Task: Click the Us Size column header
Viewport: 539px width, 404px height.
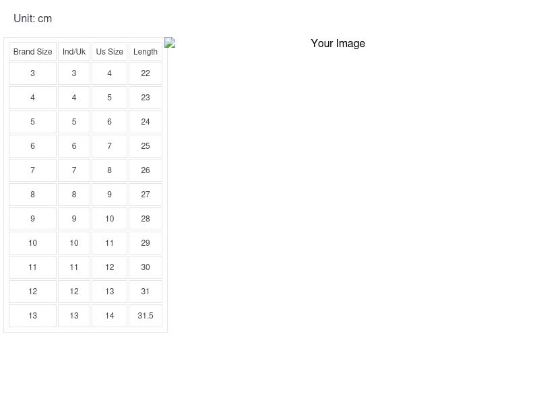Action: click(x=109, y=52)
